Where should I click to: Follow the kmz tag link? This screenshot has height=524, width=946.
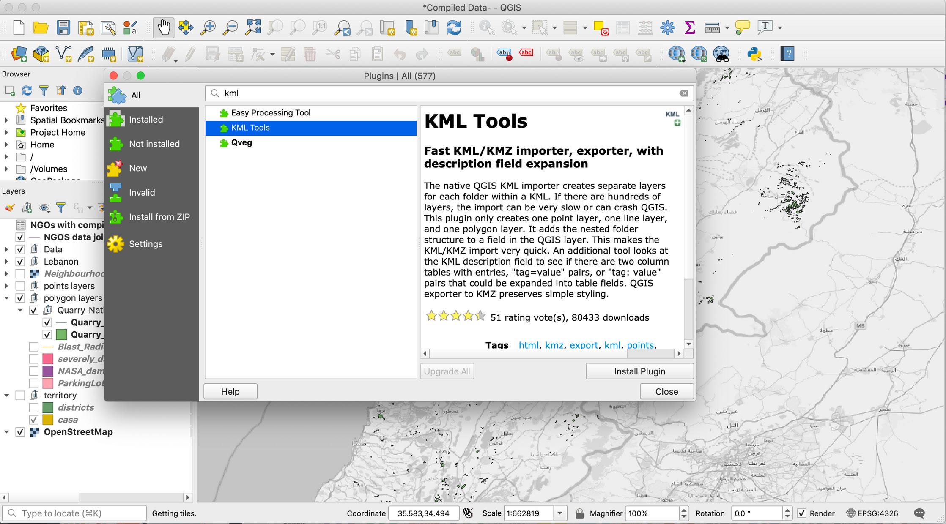click(554, 345)
